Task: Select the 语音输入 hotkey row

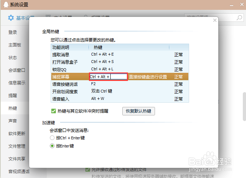Action: [x=120, y=99]
